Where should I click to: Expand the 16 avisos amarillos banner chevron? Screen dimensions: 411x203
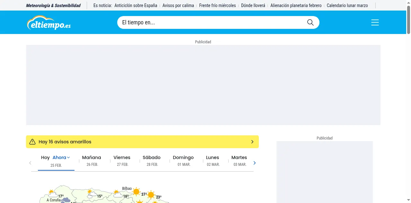(x=252, y=142)
